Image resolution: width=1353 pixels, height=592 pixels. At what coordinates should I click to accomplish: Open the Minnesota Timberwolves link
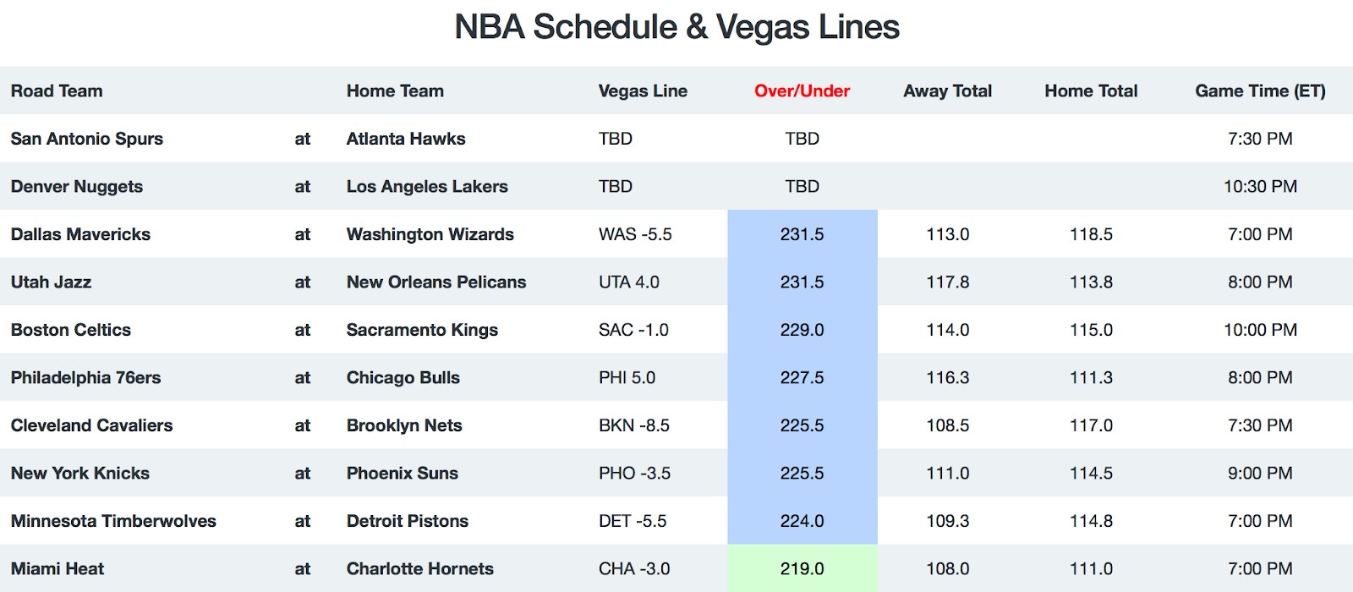coord(113,521)
